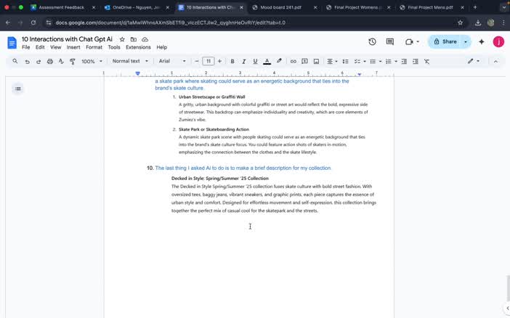The width and height of the screenshot is (510, 318).
Task: Open the Arial font dropdown
Action: (x=172, y=61)
